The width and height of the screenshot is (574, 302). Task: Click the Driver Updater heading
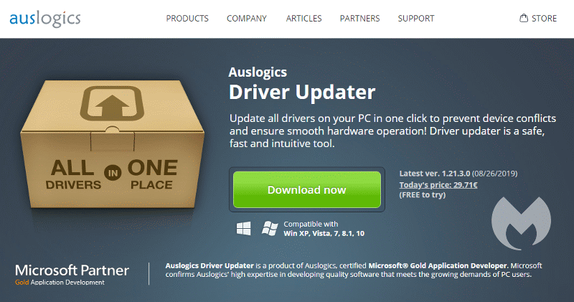click(x=302, y=92)
